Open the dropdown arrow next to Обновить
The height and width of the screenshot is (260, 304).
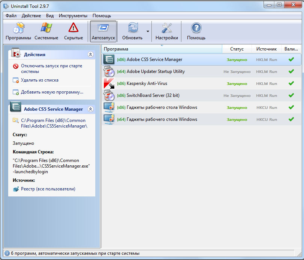click(x=148, y=31)
